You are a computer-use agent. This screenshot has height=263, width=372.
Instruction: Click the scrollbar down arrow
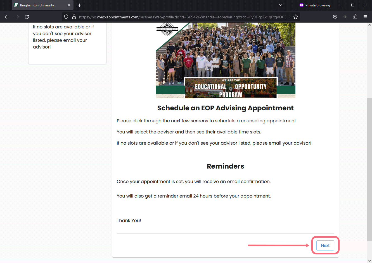point(369,260)
